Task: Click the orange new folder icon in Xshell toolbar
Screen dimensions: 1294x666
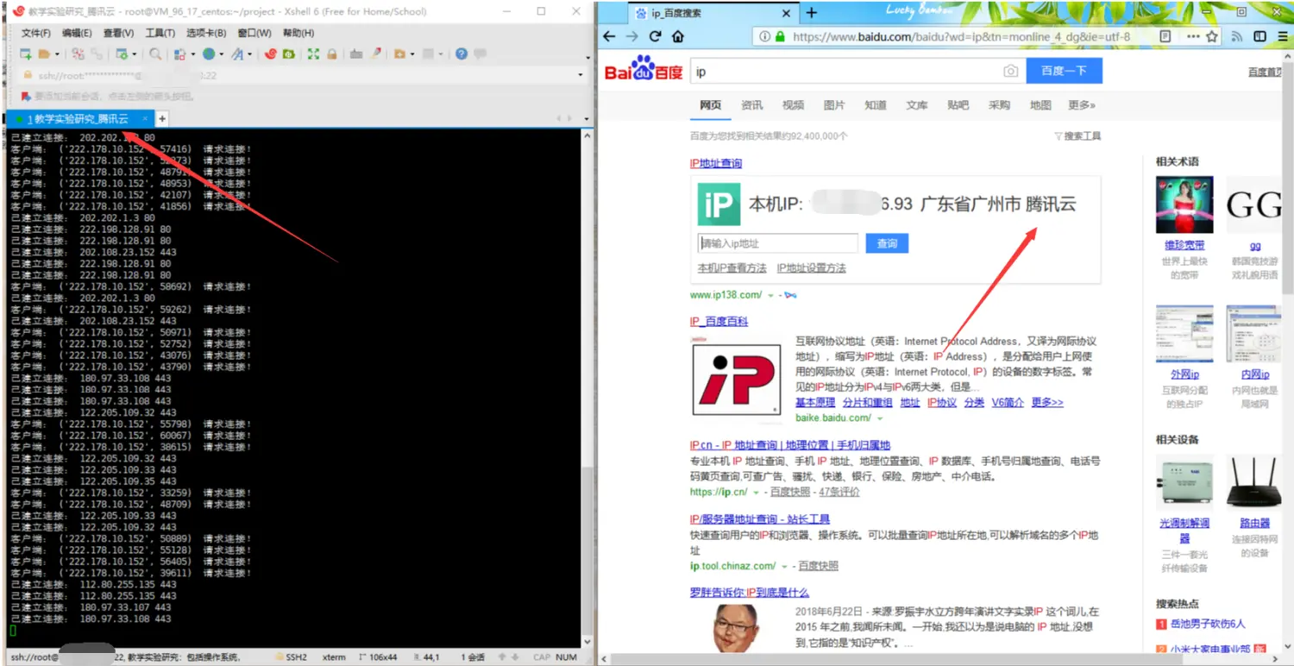Action: [399, 53]
